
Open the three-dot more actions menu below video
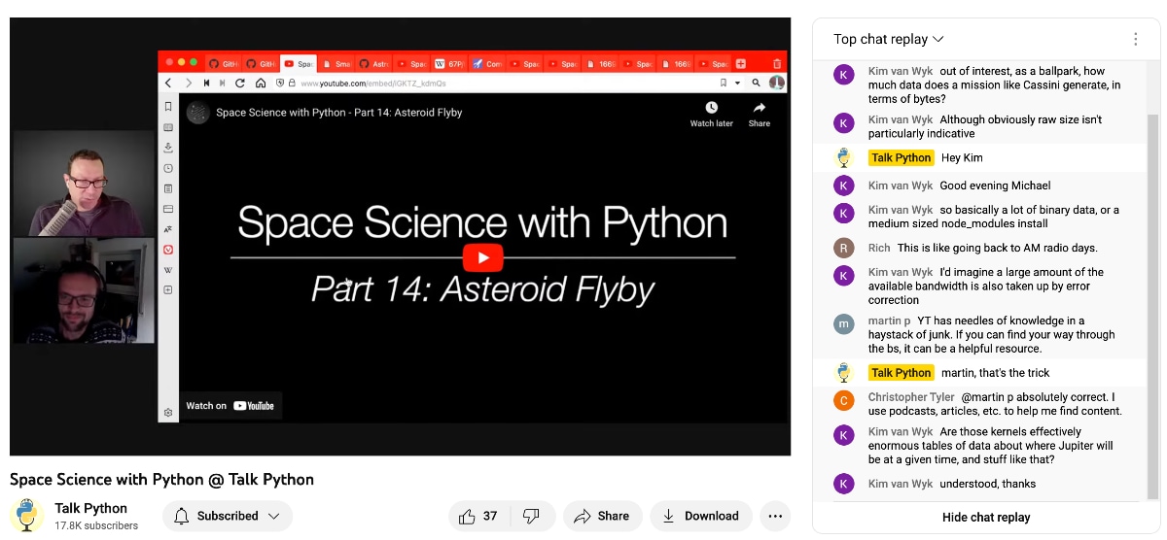point(774,516)
